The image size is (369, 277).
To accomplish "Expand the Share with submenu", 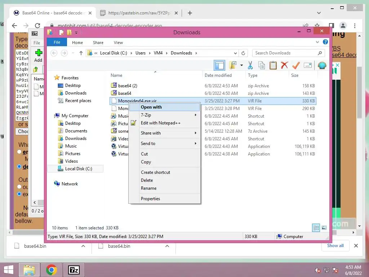I will (x=164, y=133).
